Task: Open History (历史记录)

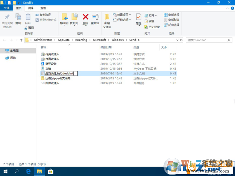Action: point(152,27)
